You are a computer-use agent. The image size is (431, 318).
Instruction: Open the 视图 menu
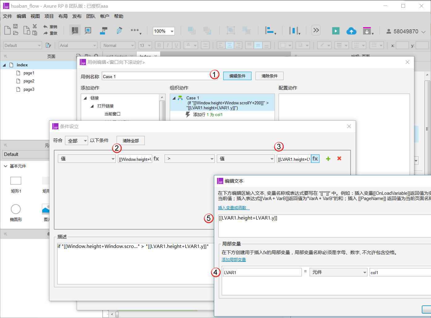[x=35, y=16]
